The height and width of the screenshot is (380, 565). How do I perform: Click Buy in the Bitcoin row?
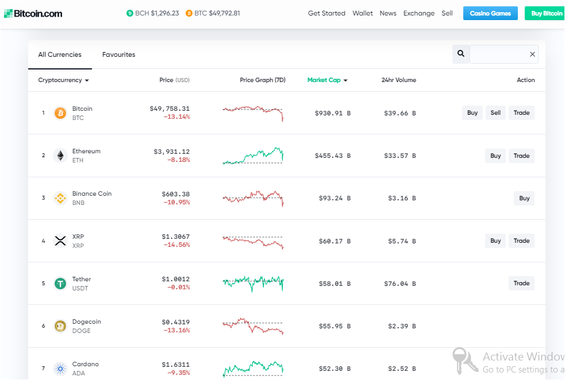(472, 113)
